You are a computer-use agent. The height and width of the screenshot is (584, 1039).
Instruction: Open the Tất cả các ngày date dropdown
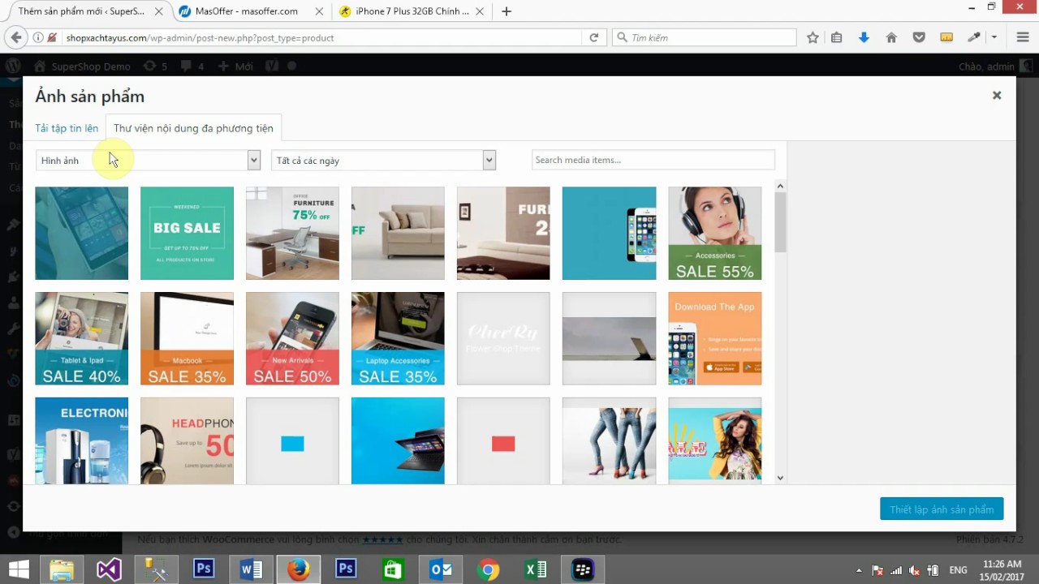(383, 161)
